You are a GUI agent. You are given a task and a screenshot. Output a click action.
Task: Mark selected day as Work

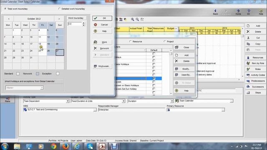tap(102, 42)
